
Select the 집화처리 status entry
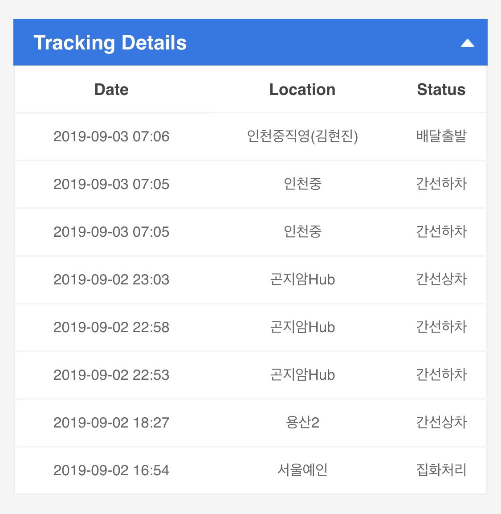pos(441,470)
